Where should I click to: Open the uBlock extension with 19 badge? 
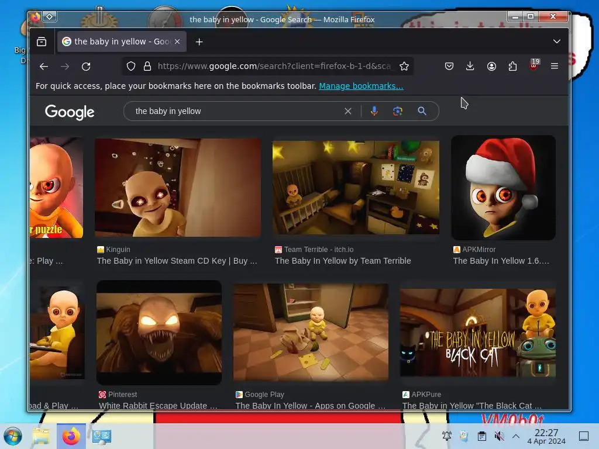534,65
